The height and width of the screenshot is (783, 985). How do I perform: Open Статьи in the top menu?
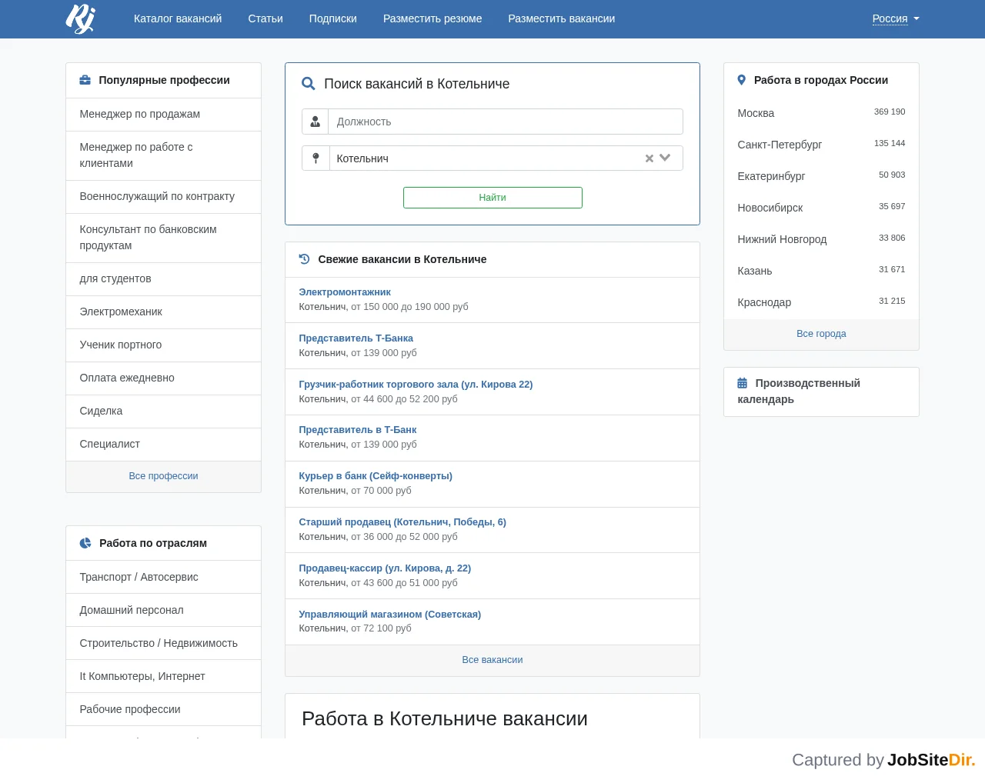[265, 18]
